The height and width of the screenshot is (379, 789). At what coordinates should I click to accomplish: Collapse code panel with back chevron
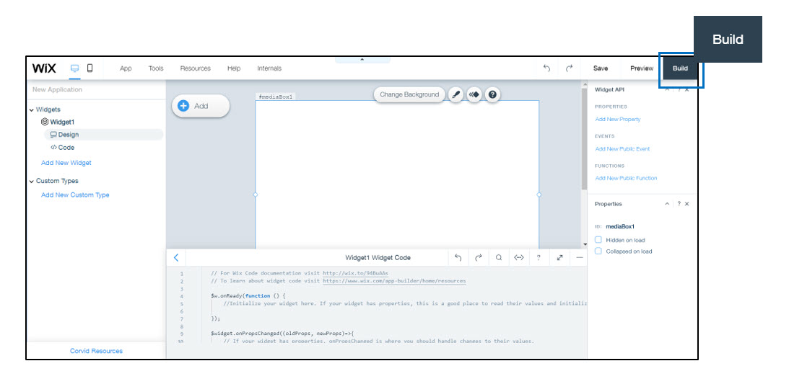click(x=176, y=257)
